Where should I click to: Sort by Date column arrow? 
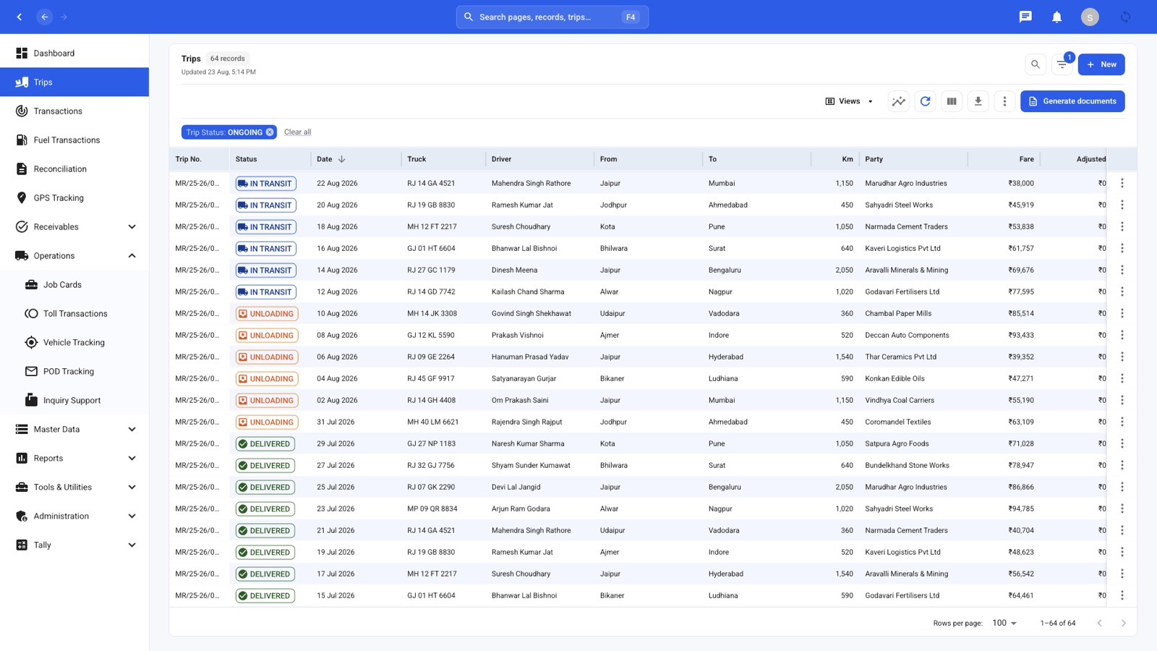pos(341,159)
